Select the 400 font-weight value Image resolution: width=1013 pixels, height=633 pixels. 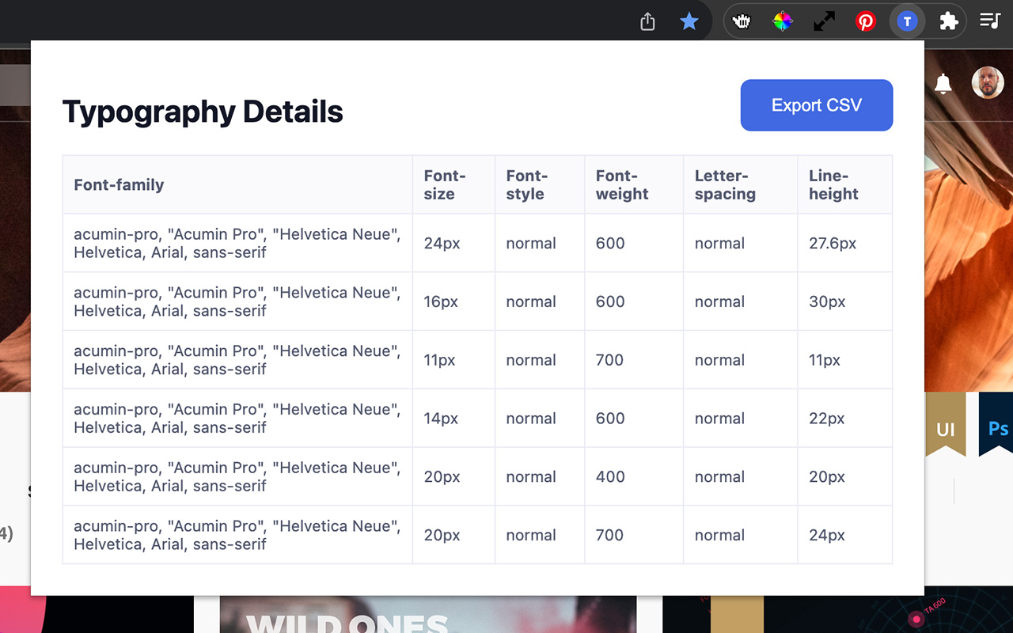coord(610,477)
